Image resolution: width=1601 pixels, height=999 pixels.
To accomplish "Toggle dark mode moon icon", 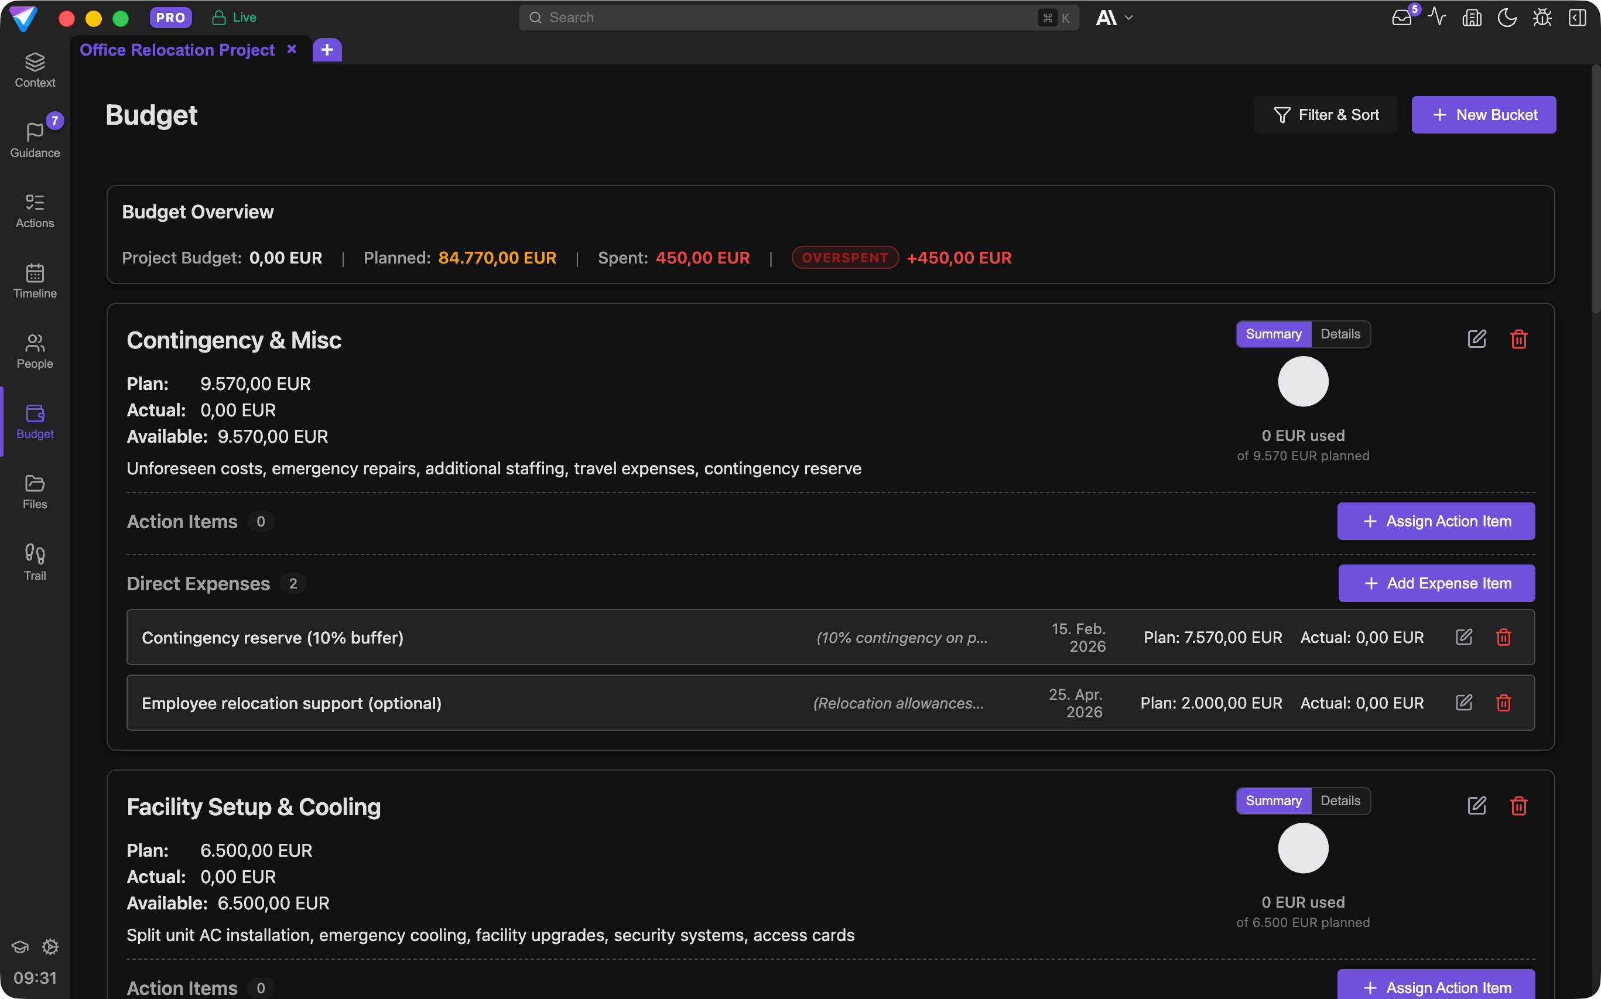I will pos(1507,18).
